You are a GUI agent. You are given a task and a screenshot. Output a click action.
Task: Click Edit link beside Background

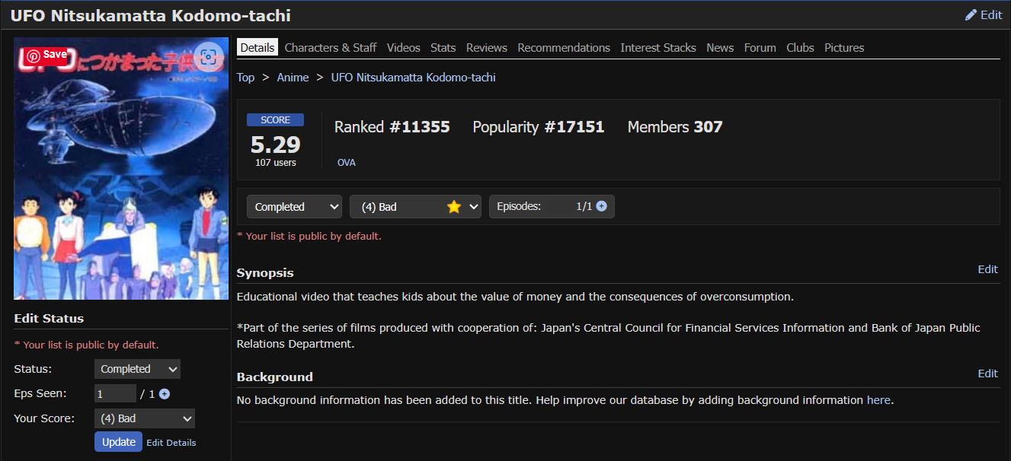(x=987, y=374)
